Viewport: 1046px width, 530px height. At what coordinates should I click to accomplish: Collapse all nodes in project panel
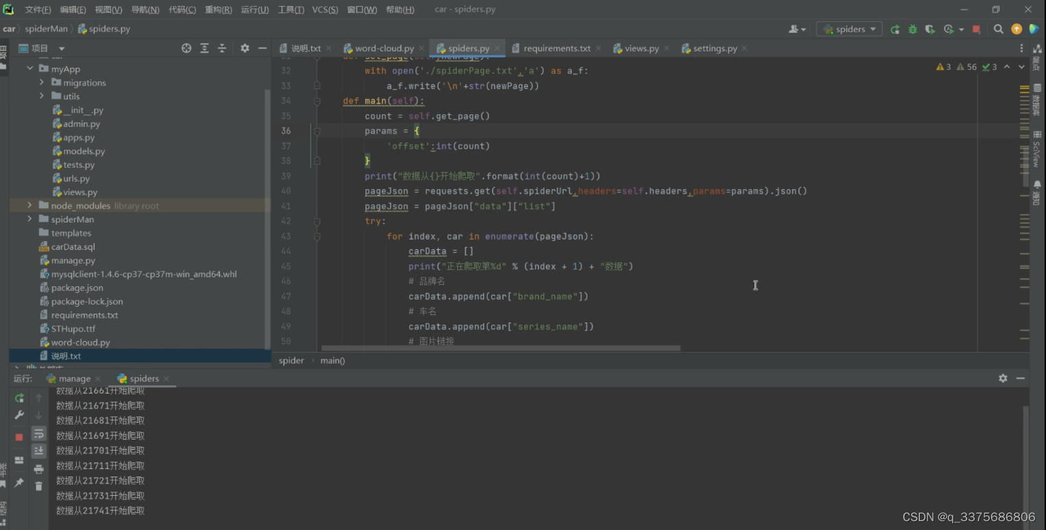pyautogui.click(x=222, y=48)
